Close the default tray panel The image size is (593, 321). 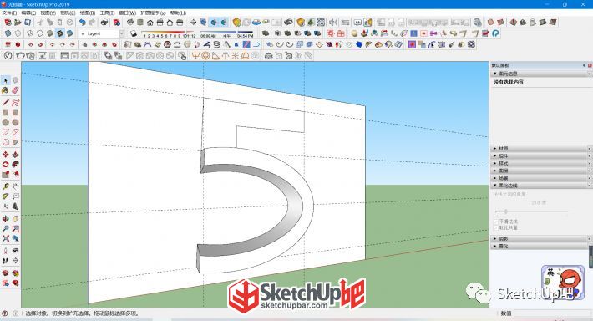click(590, 65)
